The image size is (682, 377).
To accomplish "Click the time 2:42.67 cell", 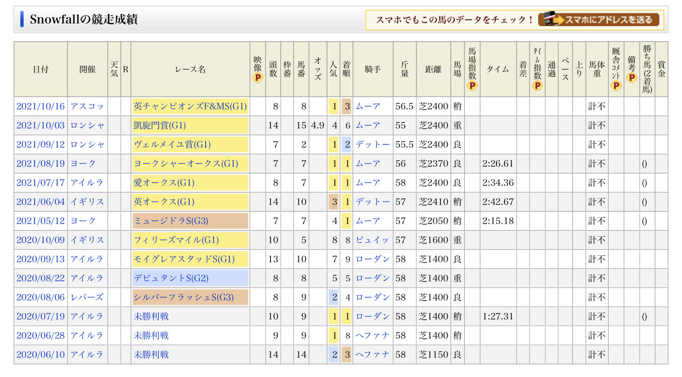I will (x=498, y=202).
